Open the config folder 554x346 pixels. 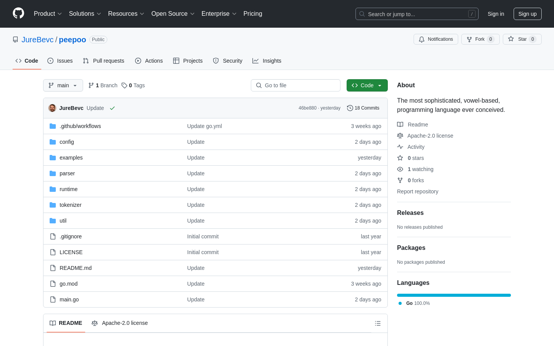67,142
